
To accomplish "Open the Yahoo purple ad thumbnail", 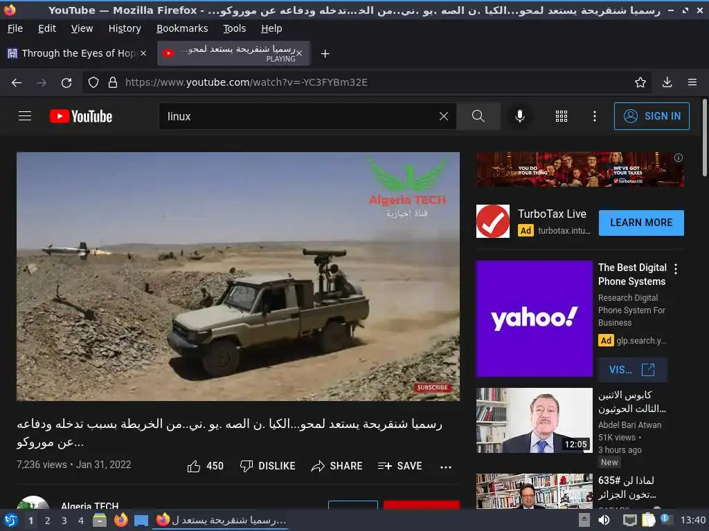I will tap(534, 319).
